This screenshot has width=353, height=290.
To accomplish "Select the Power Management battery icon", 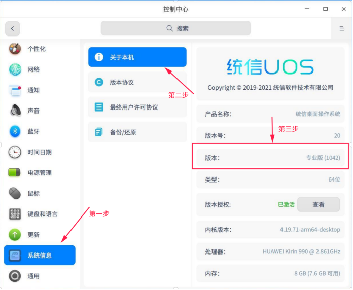I will click(14, 172).
